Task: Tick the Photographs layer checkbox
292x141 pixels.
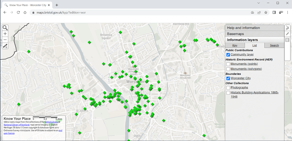Action: pos(228,88)
